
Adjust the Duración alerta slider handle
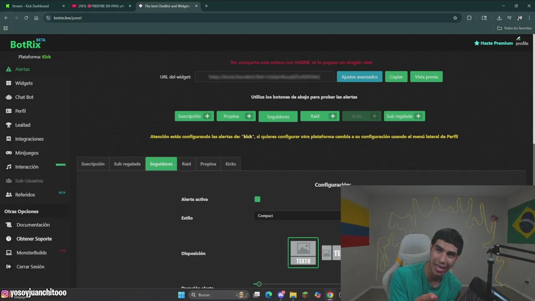[x=259, y=284]
